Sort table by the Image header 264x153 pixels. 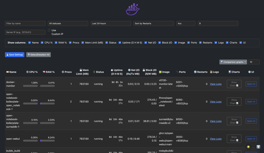pyautogui.click(x=164, y=72)
